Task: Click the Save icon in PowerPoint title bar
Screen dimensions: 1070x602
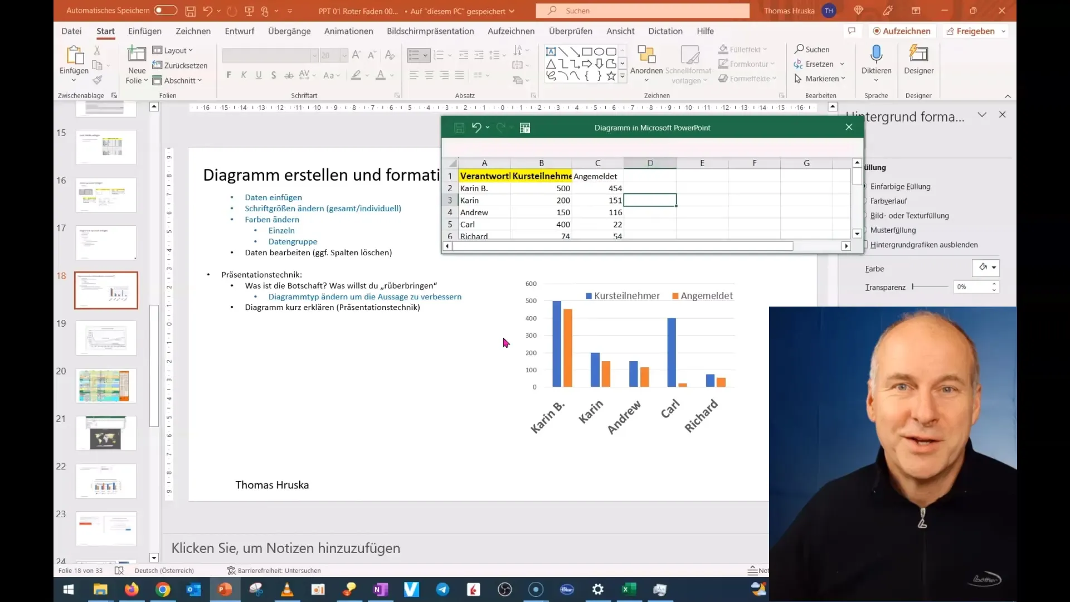Action: click(190, 11)
